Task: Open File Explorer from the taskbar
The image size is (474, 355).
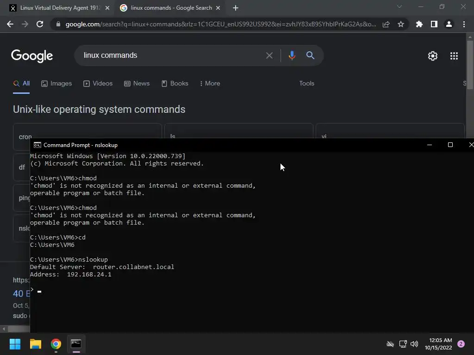Action: (35, 344)
